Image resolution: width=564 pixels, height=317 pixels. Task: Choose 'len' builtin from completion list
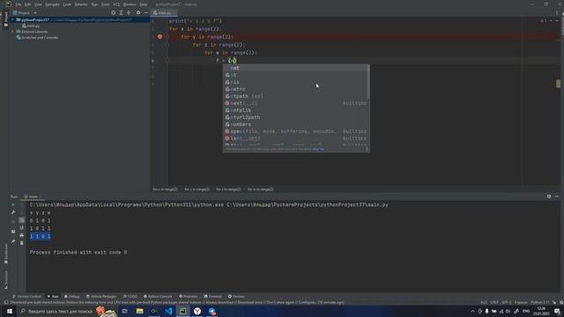[296, 138]
